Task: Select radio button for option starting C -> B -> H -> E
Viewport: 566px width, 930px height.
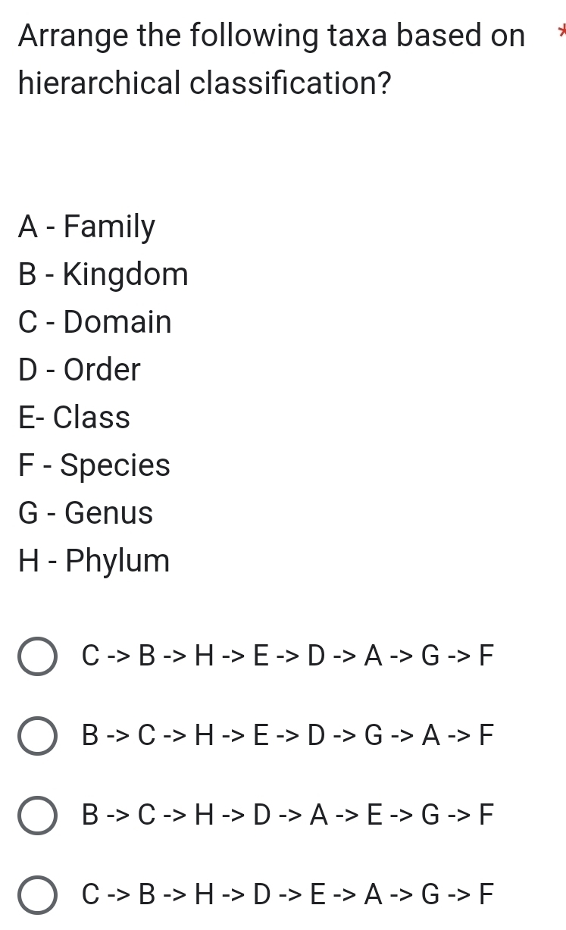Action: click(38, 656)
